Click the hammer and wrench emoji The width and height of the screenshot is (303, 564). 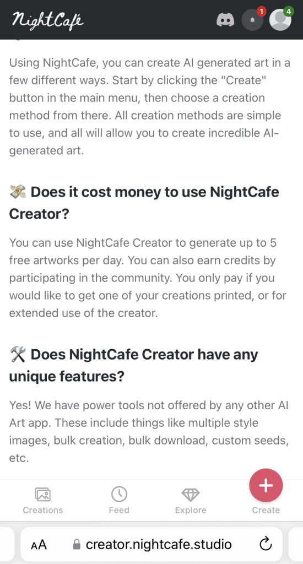click(x=18, y=355)
